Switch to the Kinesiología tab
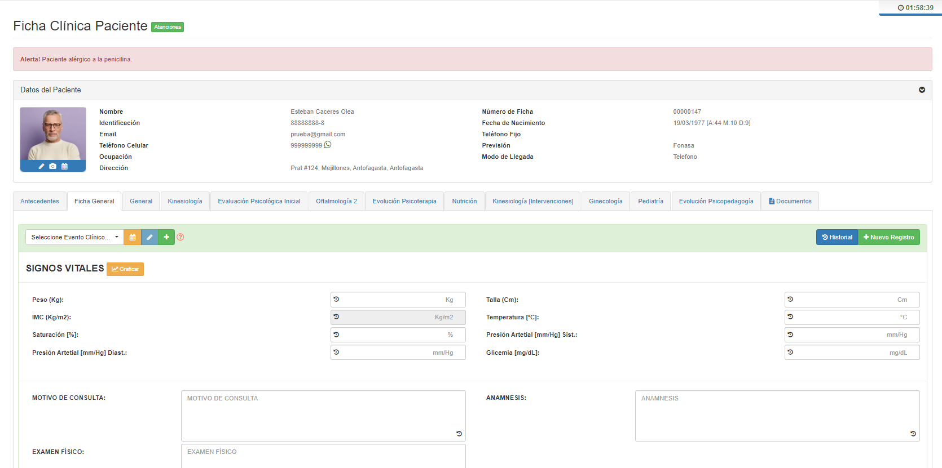Screen dimensions: 942x468 click(x=184, y=201)
